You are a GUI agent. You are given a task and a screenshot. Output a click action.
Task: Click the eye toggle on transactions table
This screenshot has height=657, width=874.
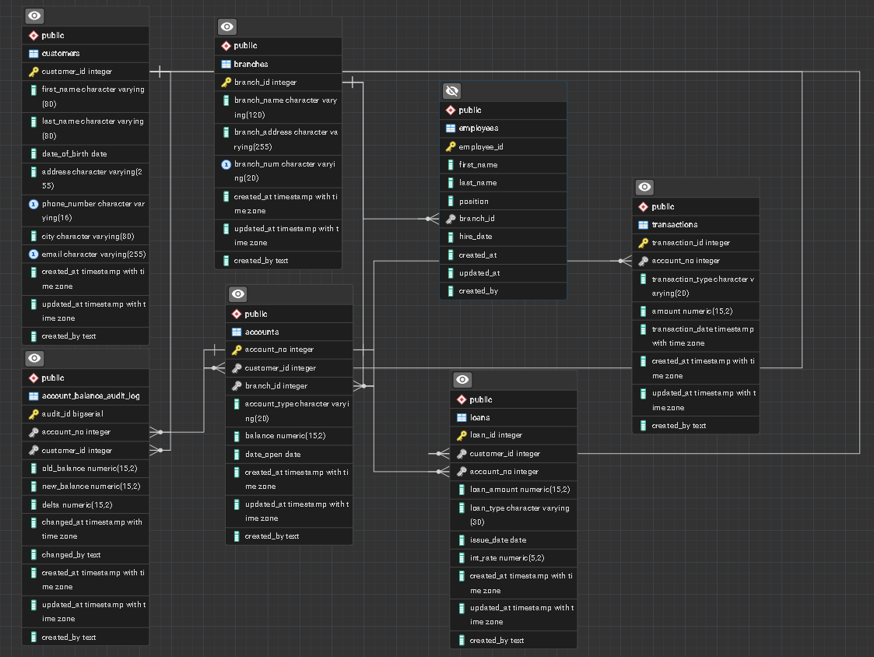pyautogui.click(x=644, y=187)
